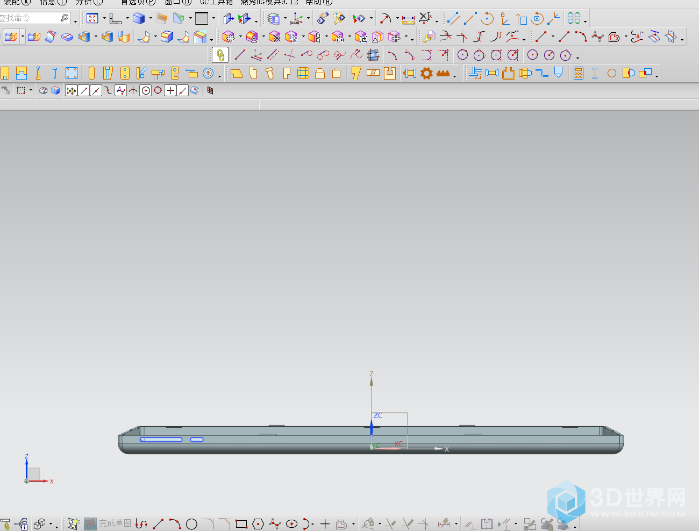Click the paint palette Edit Object Display icon
The image size is (699, 531).
click(x=339, y=19)
